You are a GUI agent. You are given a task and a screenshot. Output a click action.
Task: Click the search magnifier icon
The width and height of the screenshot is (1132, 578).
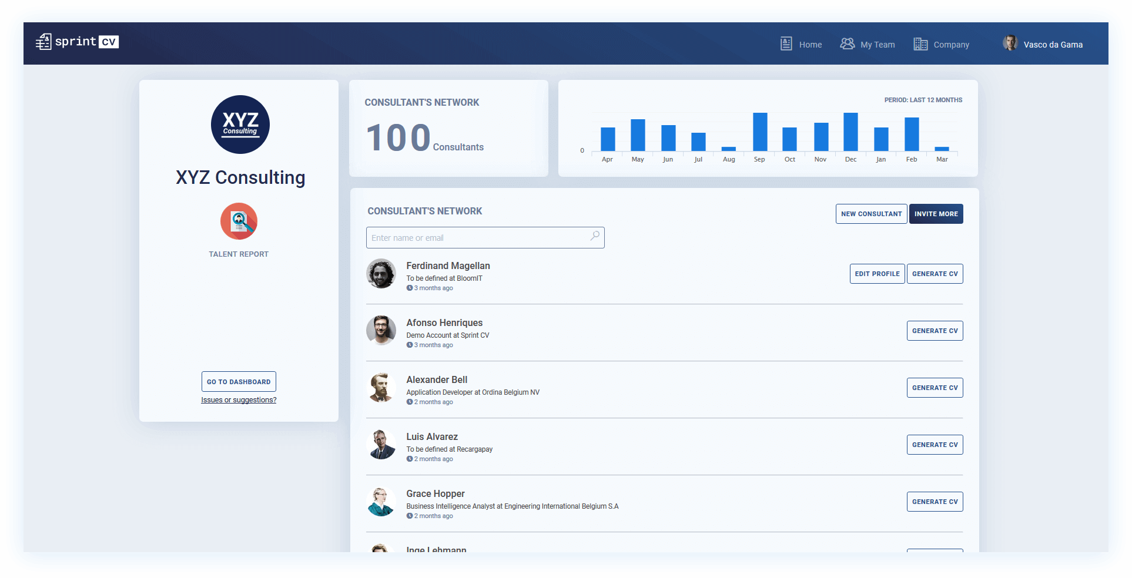pos(595,236)
